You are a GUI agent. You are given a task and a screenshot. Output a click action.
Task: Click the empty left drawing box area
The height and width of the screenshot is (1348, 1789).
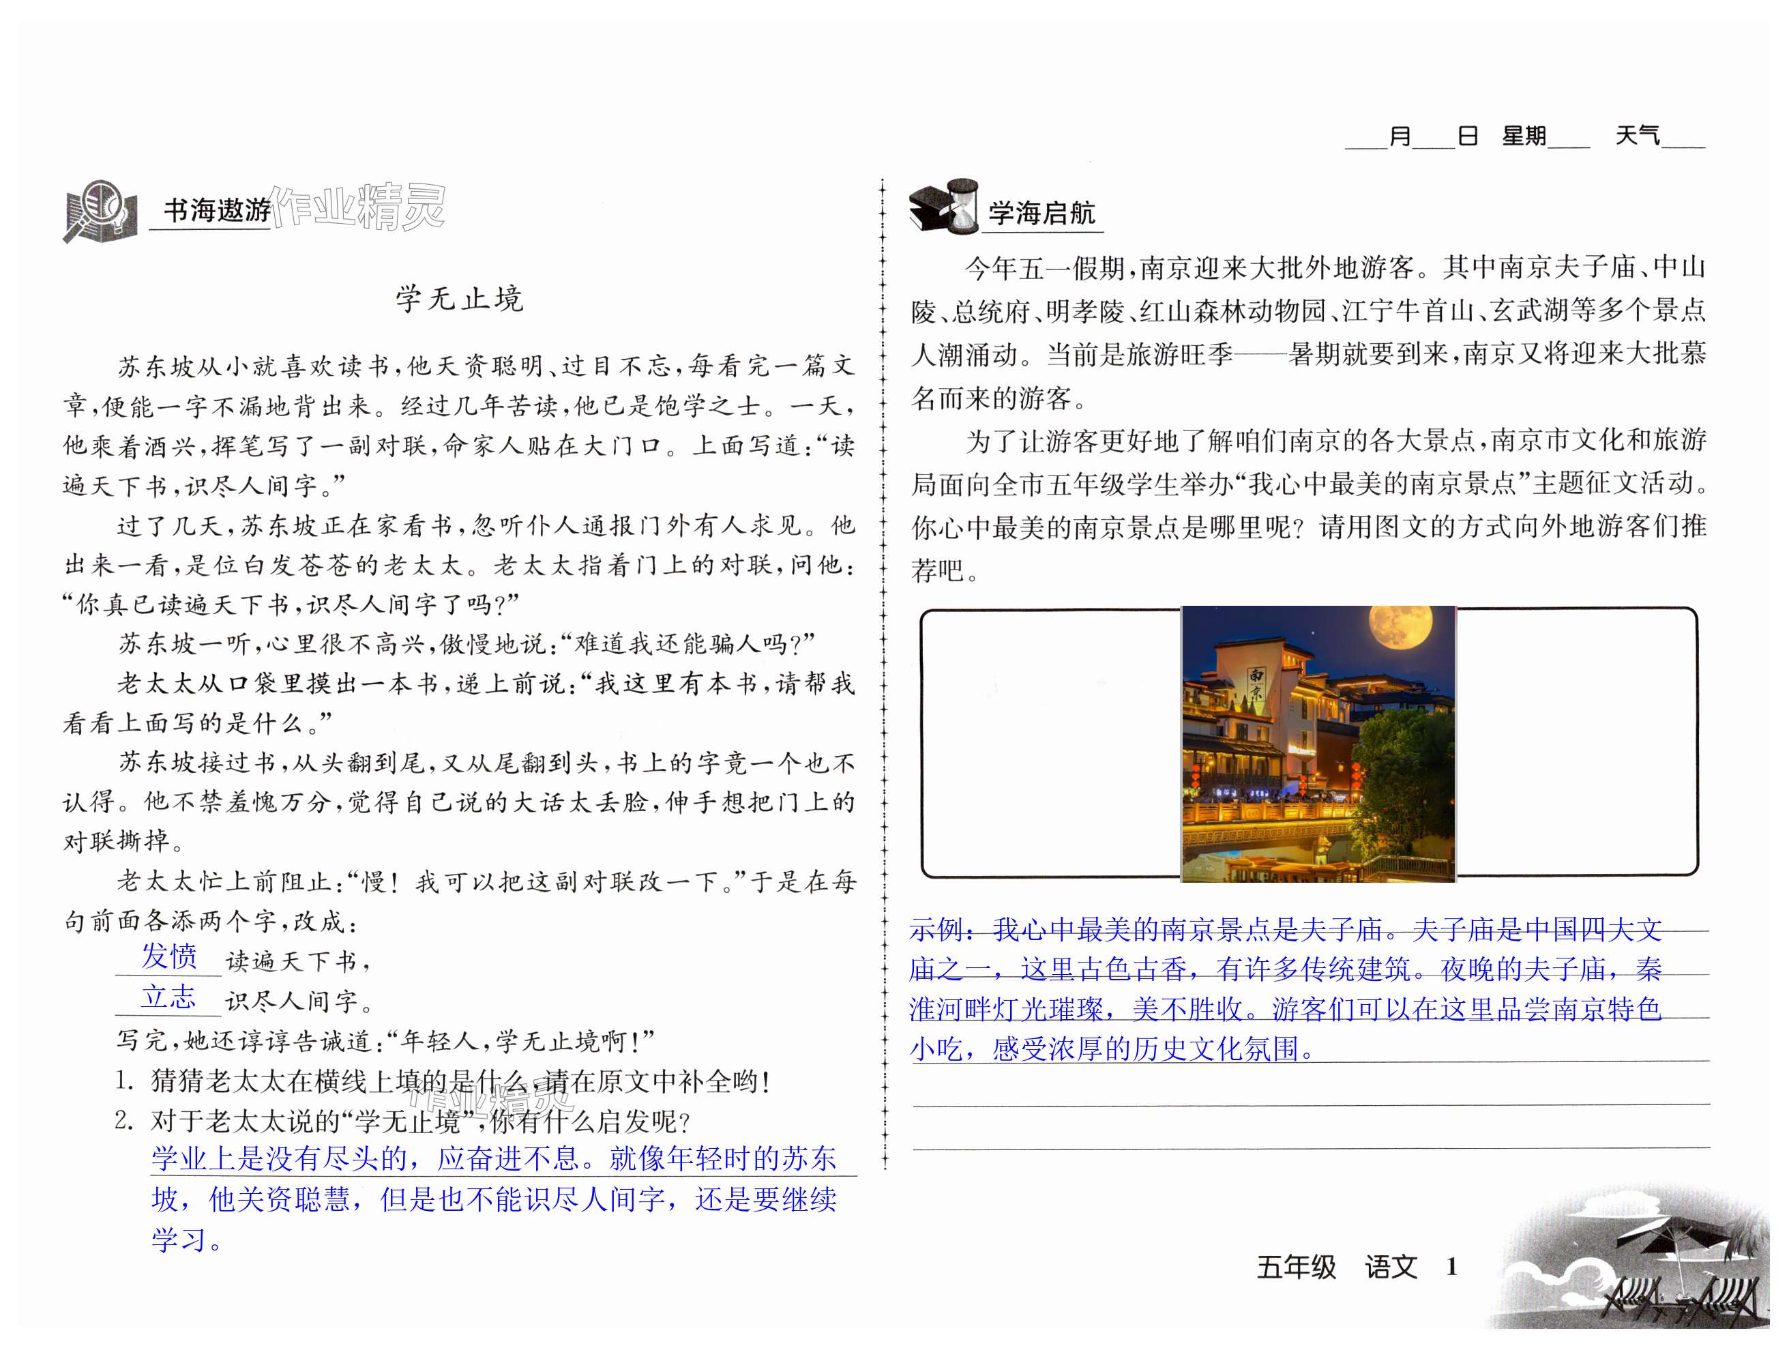[1052, 743]
